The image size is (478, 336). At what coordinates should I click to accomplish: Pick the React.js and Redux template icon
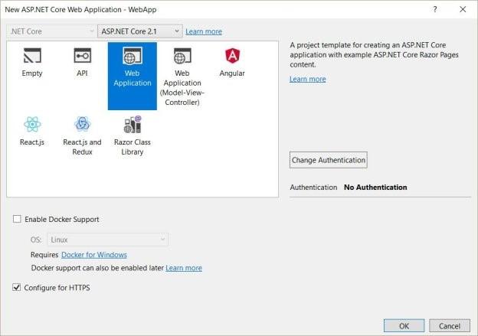click(82, 124)
